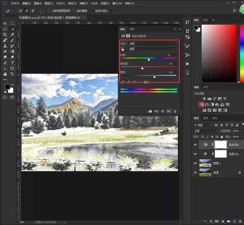This screenshot has height=225, width=244.
Task: Toggle visibility of the Background layer
Action: (195, 173)
